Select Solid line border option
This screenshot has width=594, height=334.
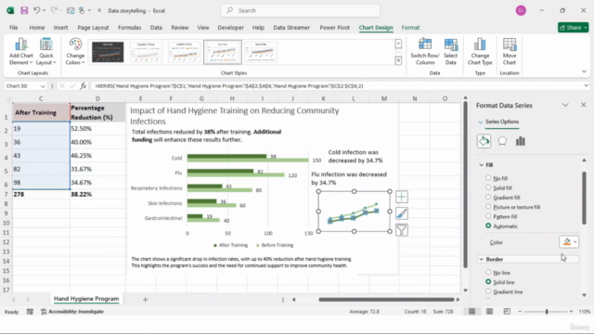tap(488, 282)
